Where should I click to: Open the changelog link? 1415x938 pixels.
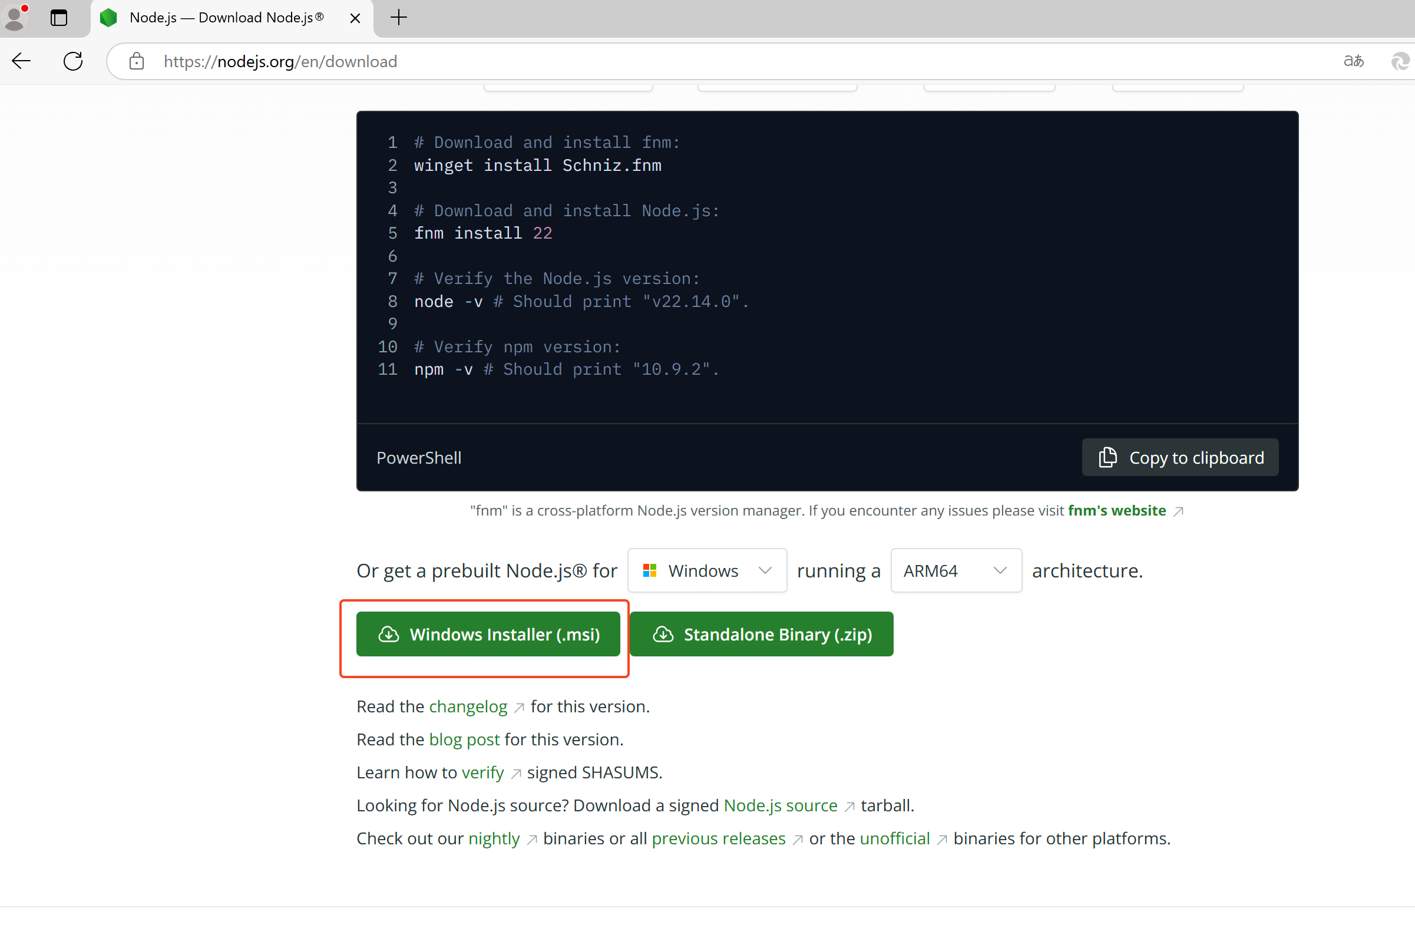pyautogui.click(x=468, y=706)
